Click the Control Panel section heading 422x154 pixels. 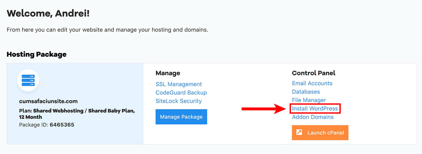point(314,73)
